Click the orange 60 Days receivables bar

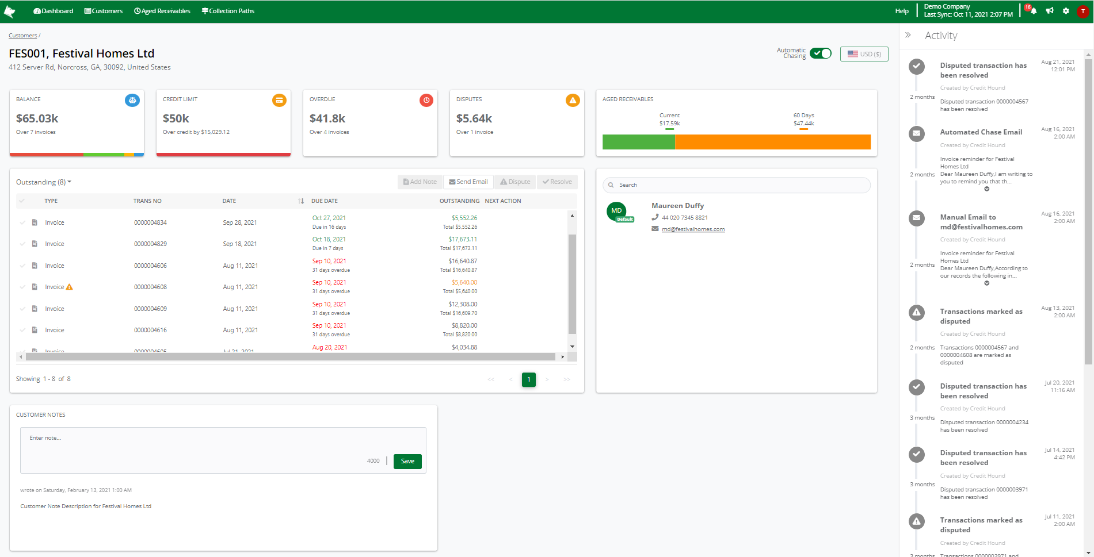[x=773, y=142]
